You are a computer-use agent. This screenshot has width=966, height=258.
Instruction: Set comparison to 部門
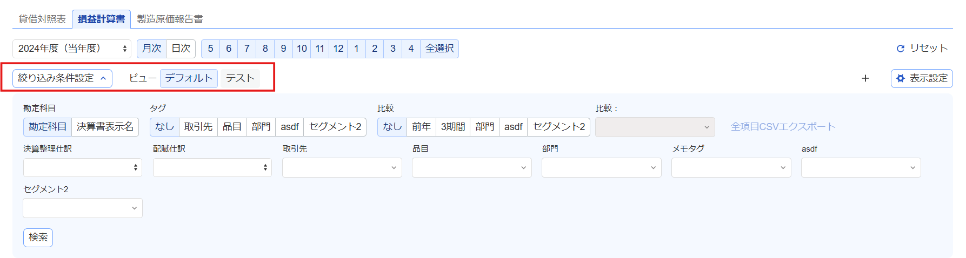click(x=485, y=127)
